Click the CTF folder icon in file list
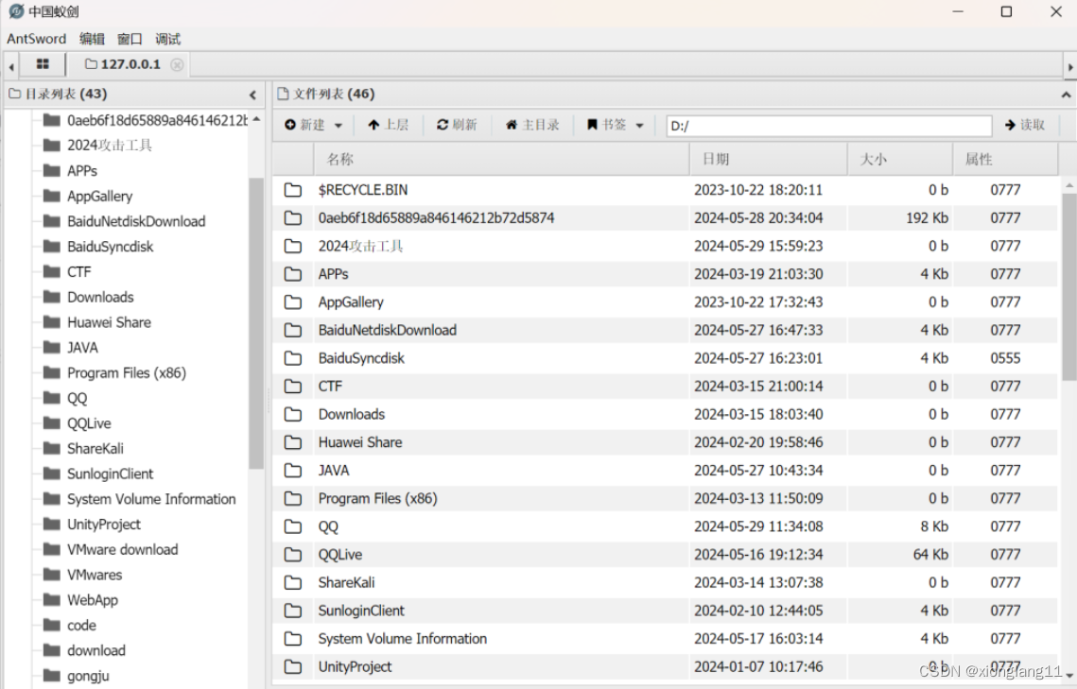The width and height of the screenshot is (1077, 689). click(x=293, y=387)
